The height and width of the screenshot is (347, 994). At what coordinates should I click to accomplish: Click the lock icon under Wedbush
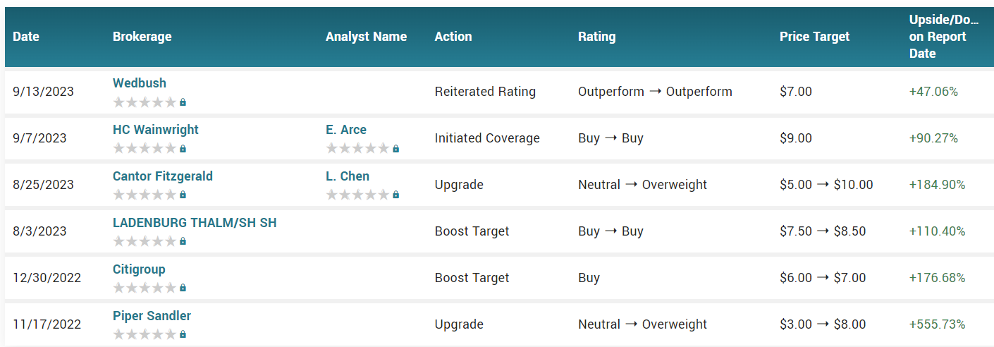coord(183,102)
